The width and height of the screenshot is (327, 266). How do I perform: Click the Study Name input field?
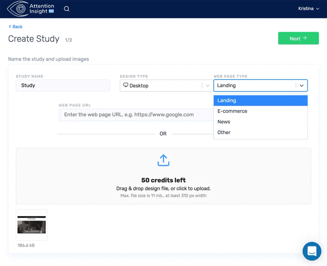[x=63, y=85]
